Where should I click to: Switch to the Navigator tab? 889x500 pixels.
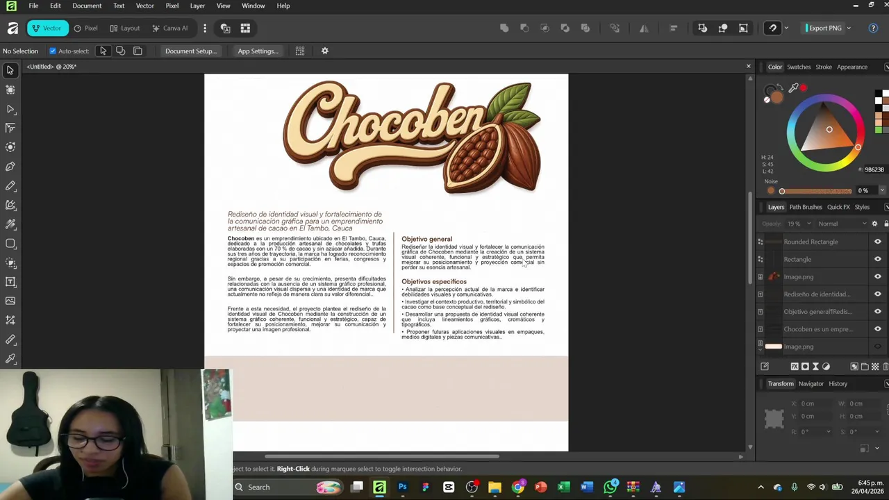[811, 383]
